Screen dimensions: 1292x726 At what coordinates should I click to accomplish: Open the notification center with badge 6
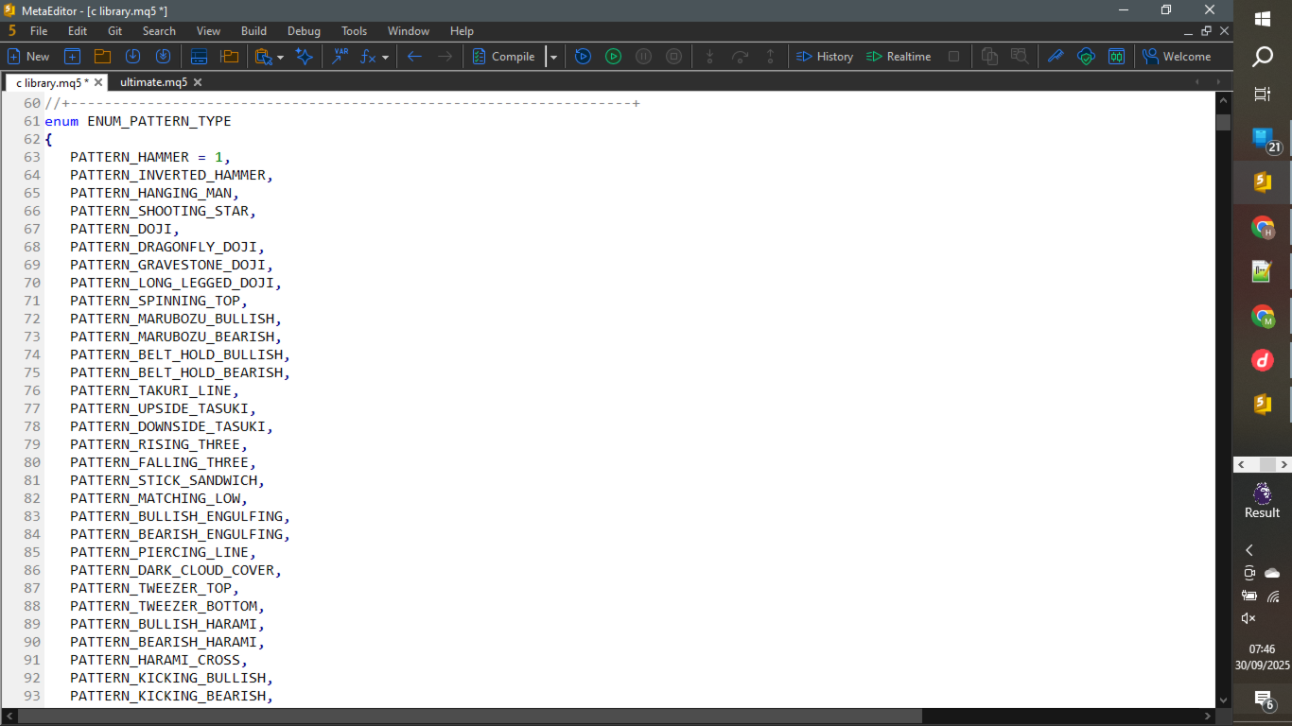[1263, 700]
